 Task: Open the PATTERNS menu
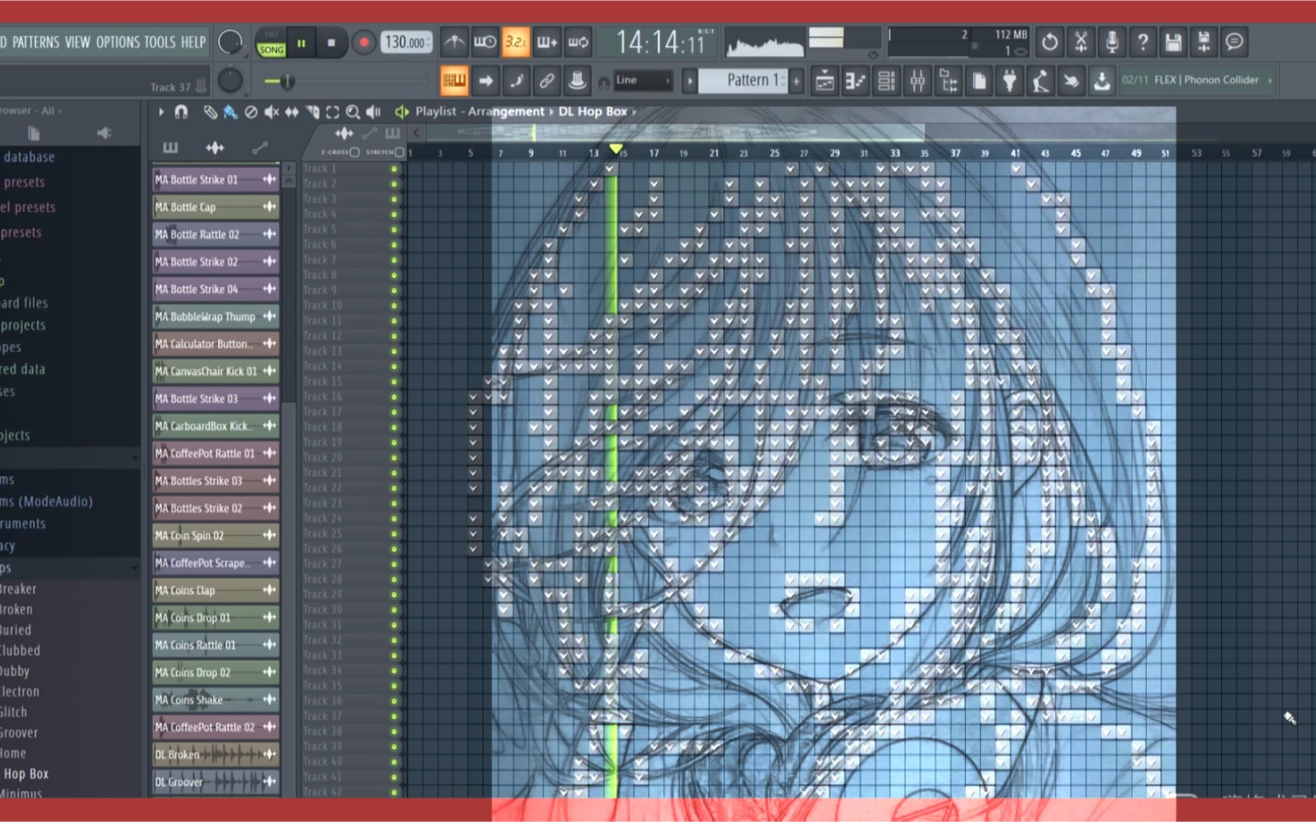tap(36, 42)
